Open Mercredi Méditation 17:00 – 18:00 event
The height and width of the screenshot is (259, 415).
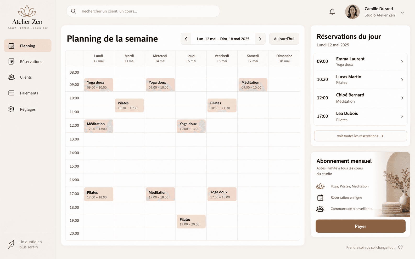coord(160,194)
